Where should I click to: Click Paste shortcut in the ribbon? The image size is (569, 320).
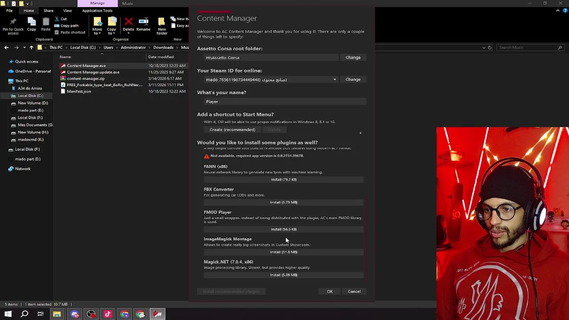70,32
